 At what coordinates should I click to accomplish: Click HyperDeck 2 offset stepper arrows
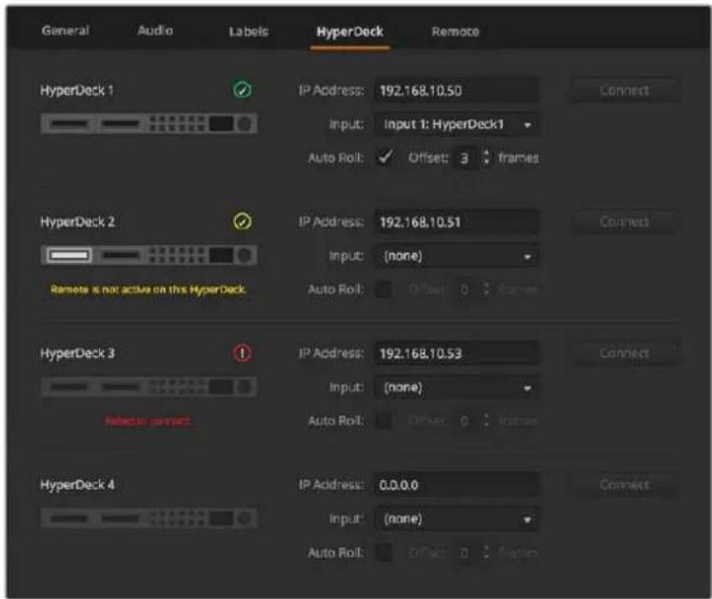coord(486,290)
